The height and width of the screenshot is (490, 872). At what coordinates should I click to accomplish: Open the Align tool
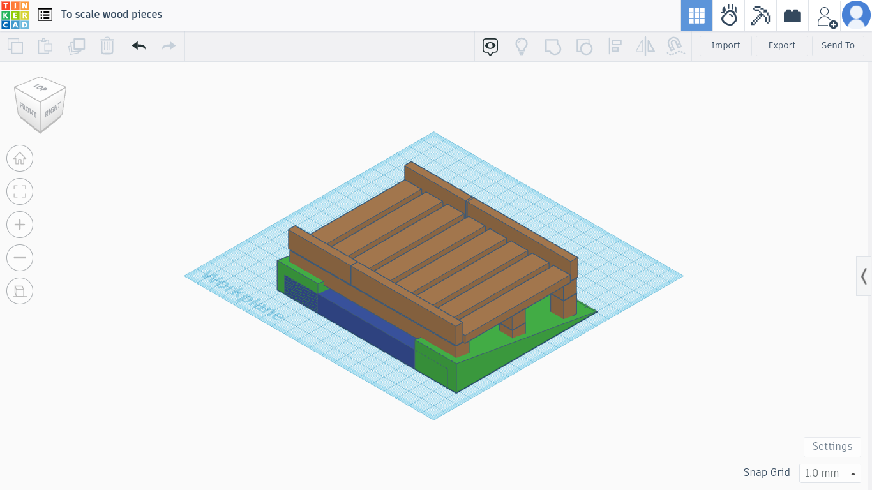point(615,46)
